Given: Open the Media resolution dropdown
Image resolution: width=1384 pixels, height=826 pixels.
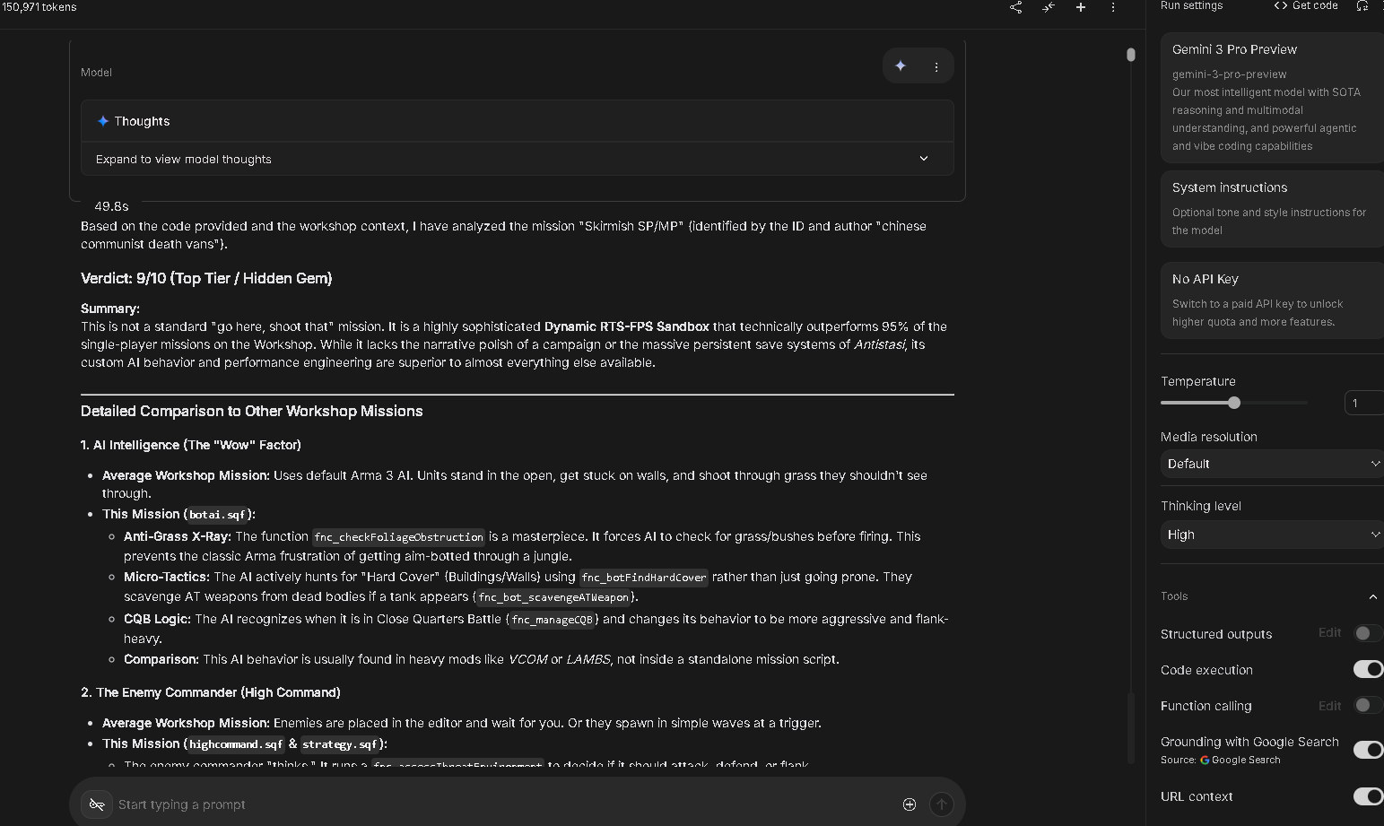Looking at the screenshot, I should [1272, 464].
